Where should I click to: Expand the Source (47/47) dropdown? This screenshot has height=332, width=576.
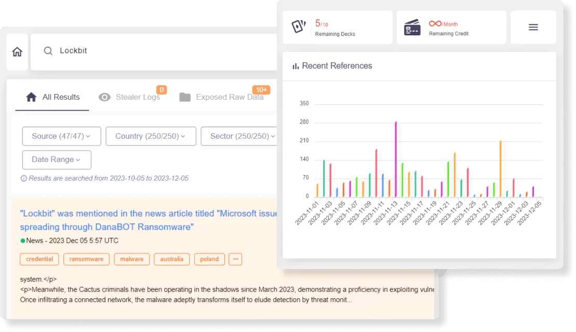tap(61, 137)
